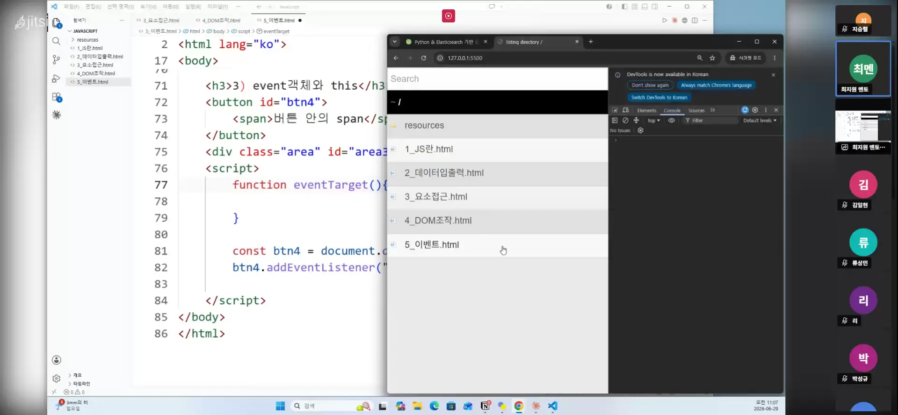Show more DevTools tabs with the chevron
The width and height of the screenshot is (898, 415).
(712, 110)
